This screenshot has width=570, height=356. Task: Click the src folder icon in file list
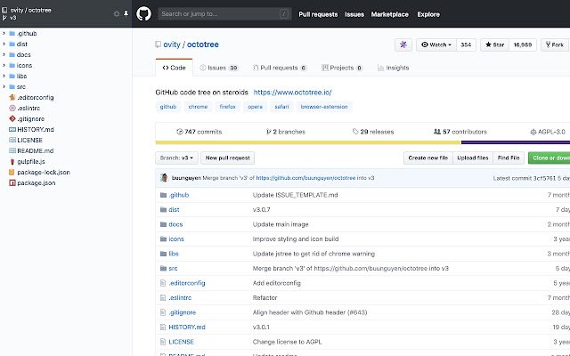tap(163, 268)
